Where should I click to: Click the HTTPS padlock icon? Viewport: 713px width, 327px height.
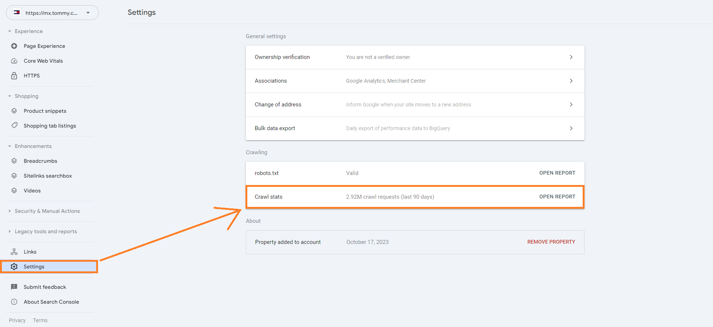[x=14, y=76]
